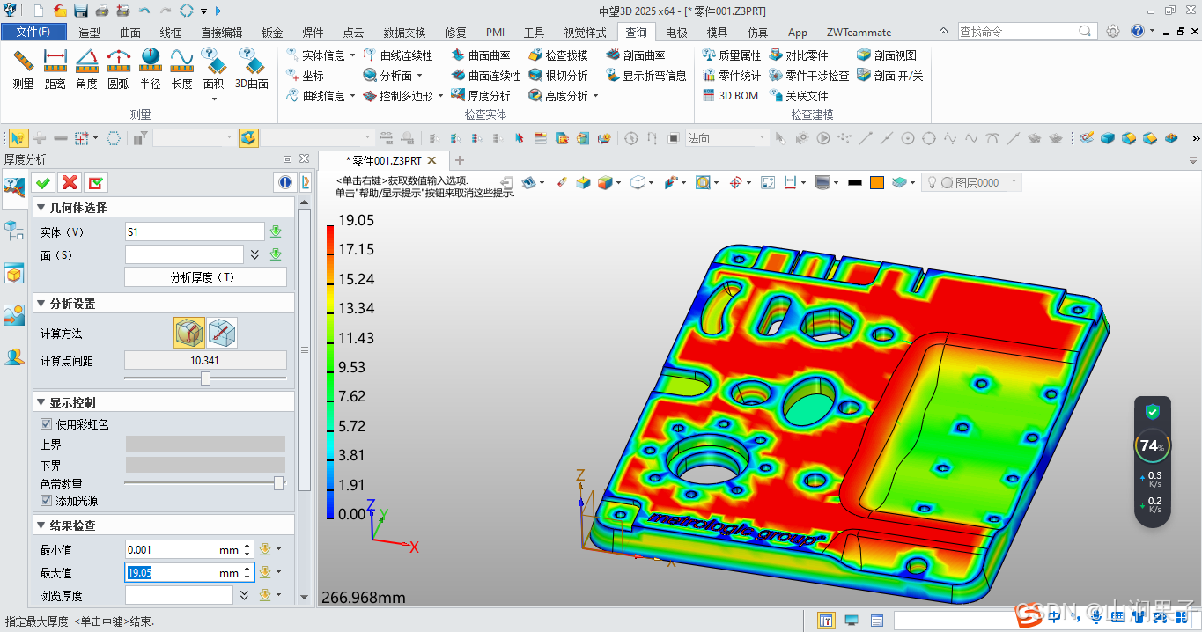The width and height of the screenshot is (1202, 632).
Task: Switch to the 造型 ribbon tab
Action: click(90, 33)
